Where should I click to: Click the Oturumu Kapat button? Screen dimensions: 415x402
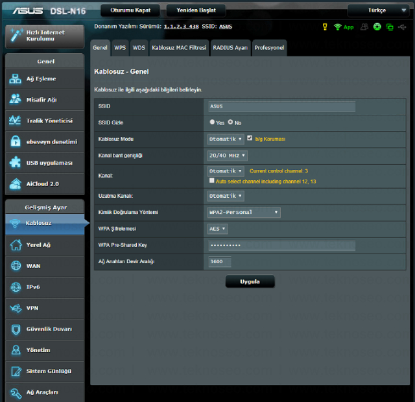click(130, 10)
